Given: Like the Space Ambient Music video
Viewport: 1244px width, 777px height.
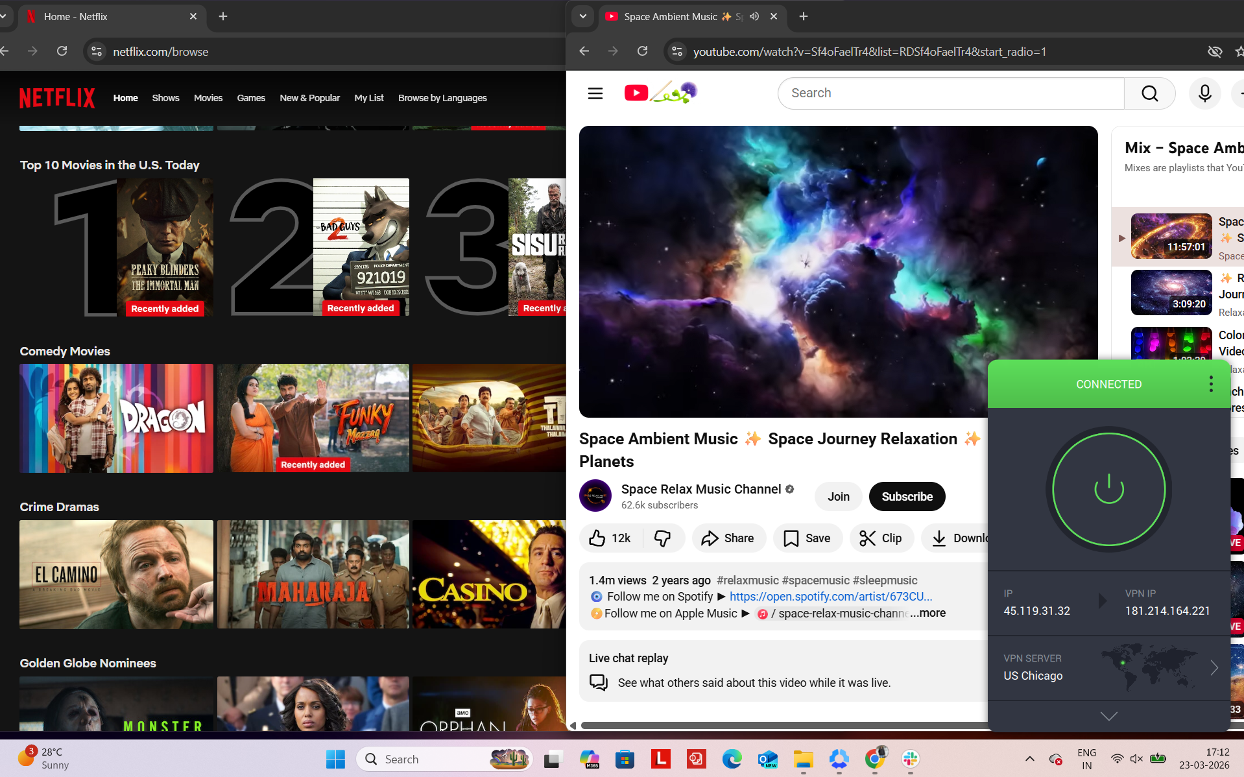Looking at the screenshot, I should coord(610,538).
